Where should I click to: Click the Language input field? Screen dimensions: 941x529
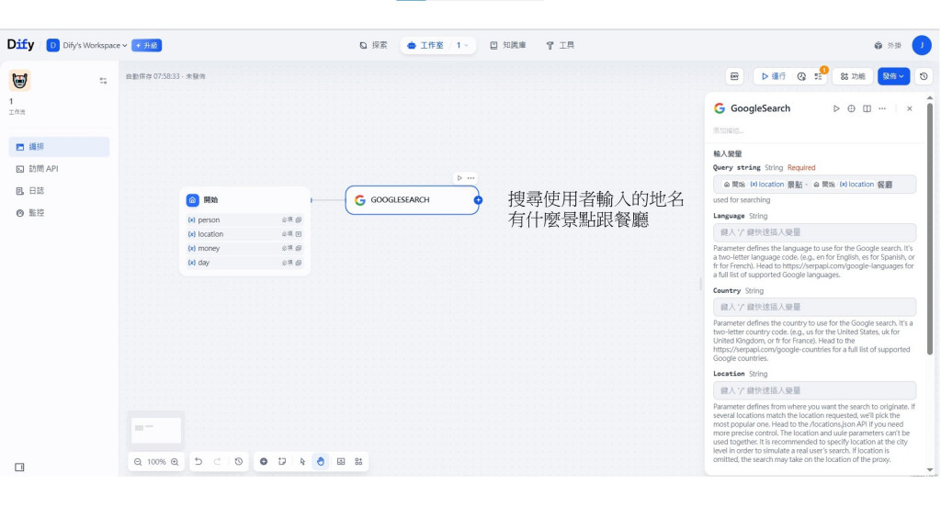814,232
